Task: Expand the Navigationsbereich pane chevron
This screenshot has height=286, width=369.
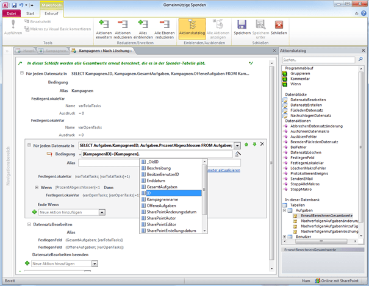Action: point(7,51)
